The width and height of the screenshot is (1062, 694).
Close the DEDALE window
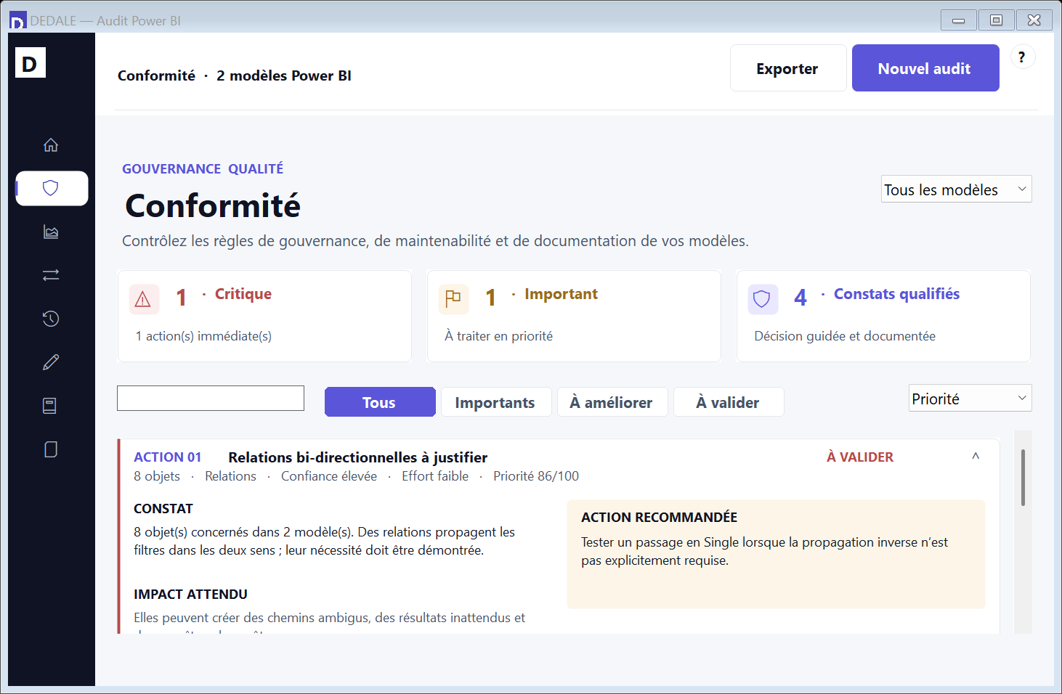tap(1034, 20)
